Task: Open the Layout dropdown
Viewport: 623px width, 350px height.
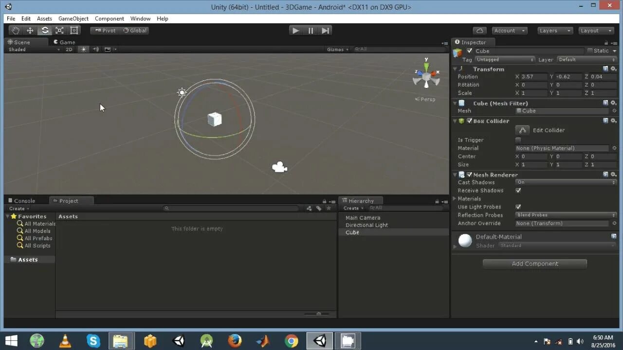Action: (596, 31)
